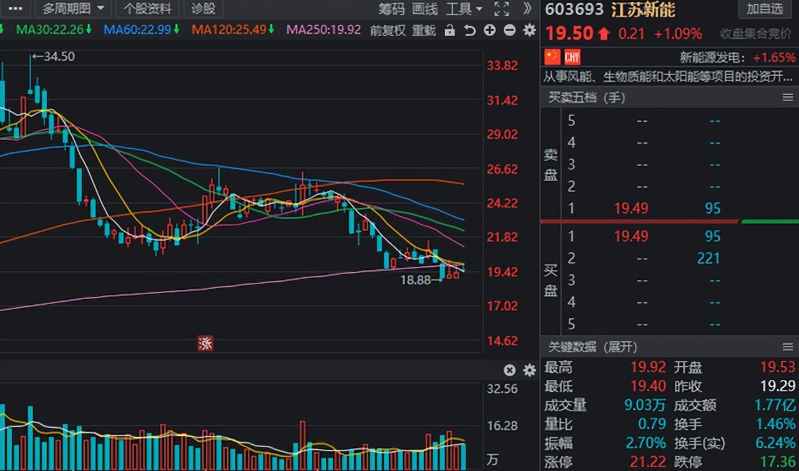This screenshot has width=799, height=471.
Task: Click the undo arrow icon
Action: click(469, 30)
